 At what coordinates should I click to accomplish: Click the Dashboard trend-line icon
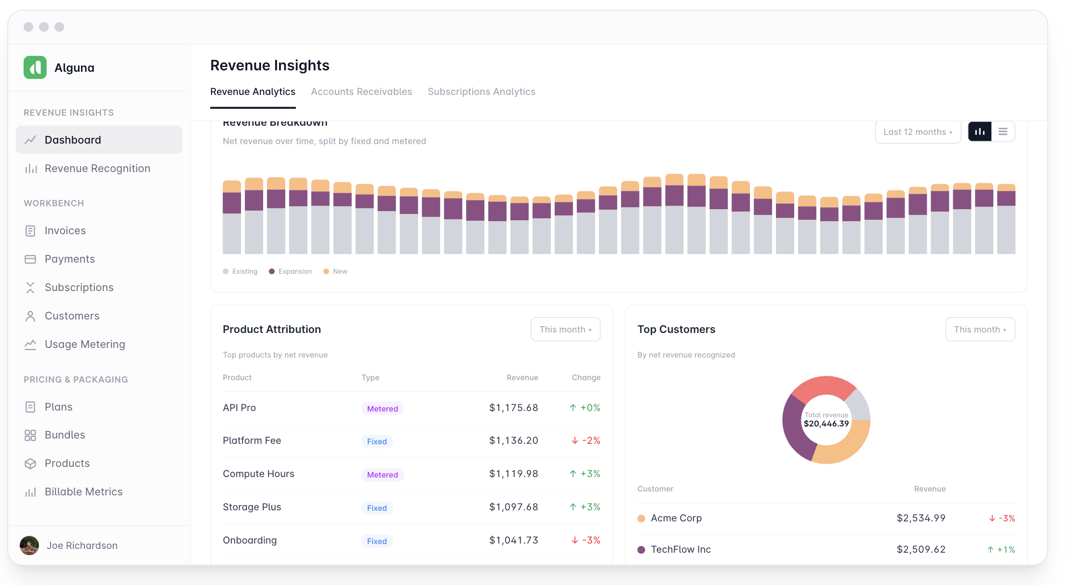coord(30,140)
